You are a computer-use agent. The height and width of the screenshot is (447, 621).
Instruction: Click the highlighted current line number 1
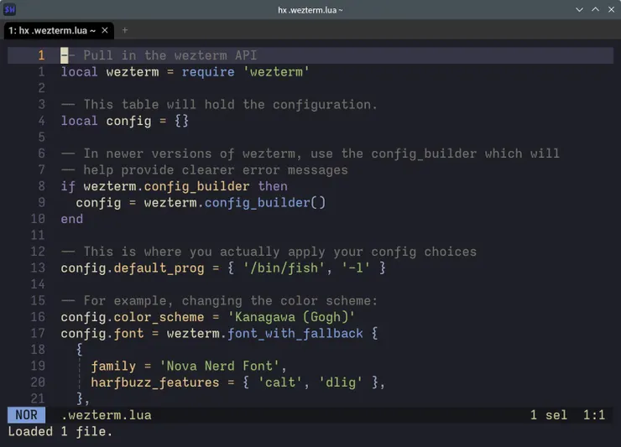[42, 55]
